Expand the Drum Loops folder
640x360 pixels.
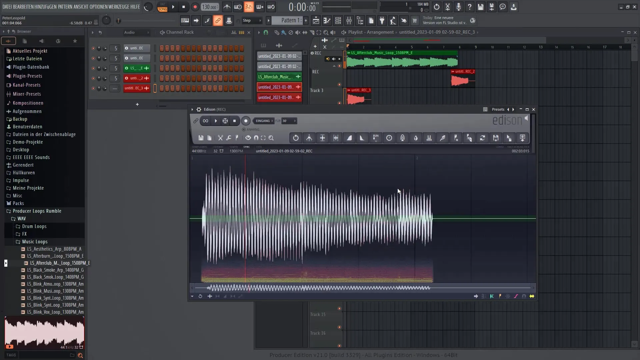[x=34, y=226]
